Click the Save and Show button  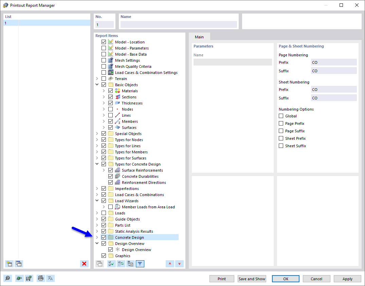click(x=252, y=279)
